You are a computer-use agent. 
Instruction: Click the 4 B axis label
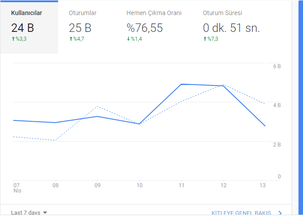(x=277, y=105)
